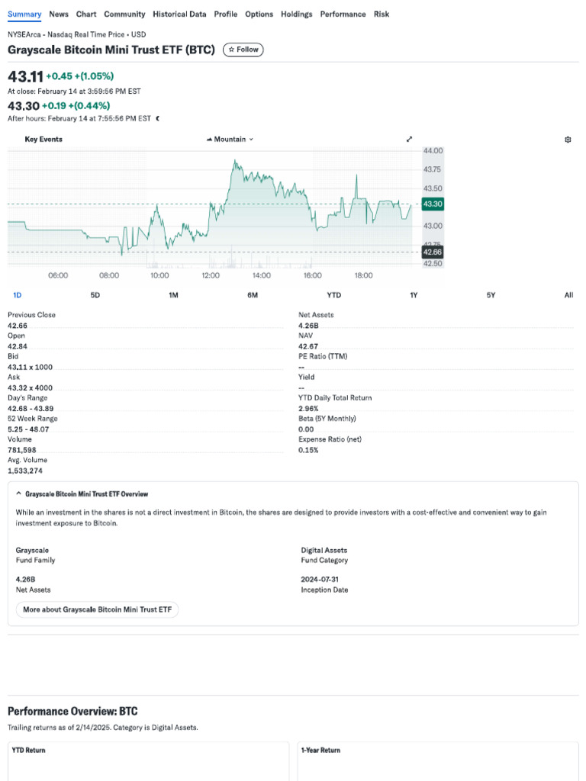586x781 pixels.
Task: Open the Performance tab
Action: [x=343, y=14]
